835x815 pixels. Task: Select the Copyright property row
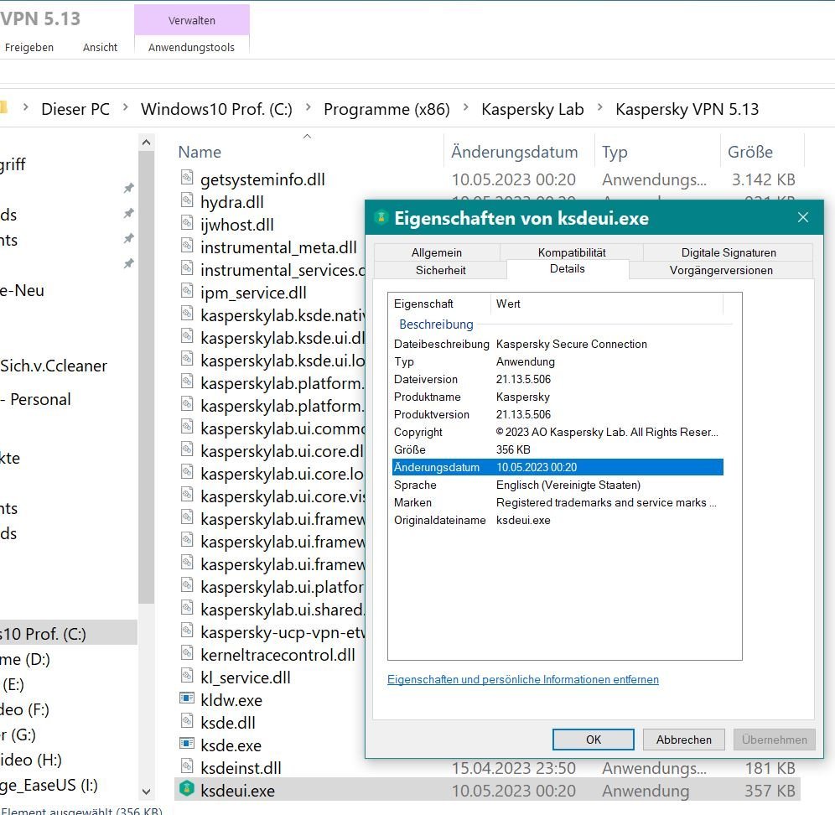coord(558,432)
